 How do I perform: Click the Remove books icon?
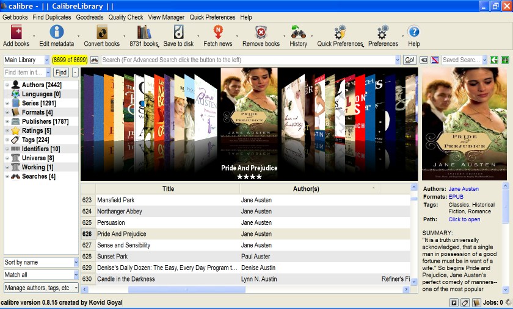coord(261,32)
